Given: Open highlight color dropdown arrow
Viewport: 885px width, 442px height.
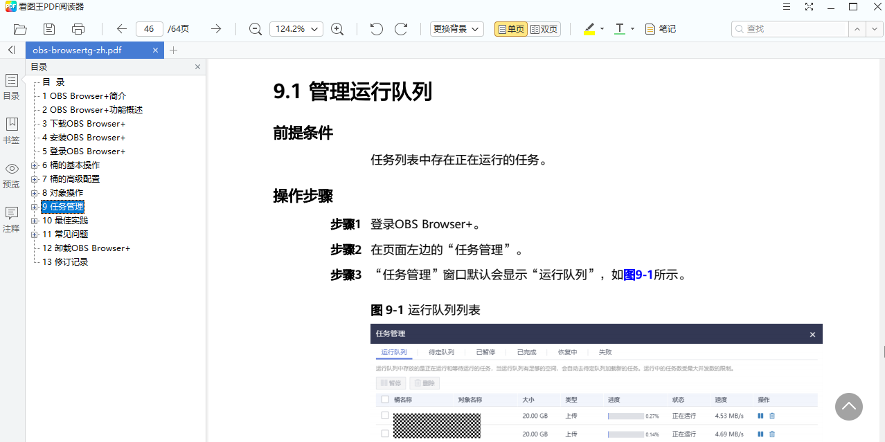Looking at the screenshot, I should [602, 29].
